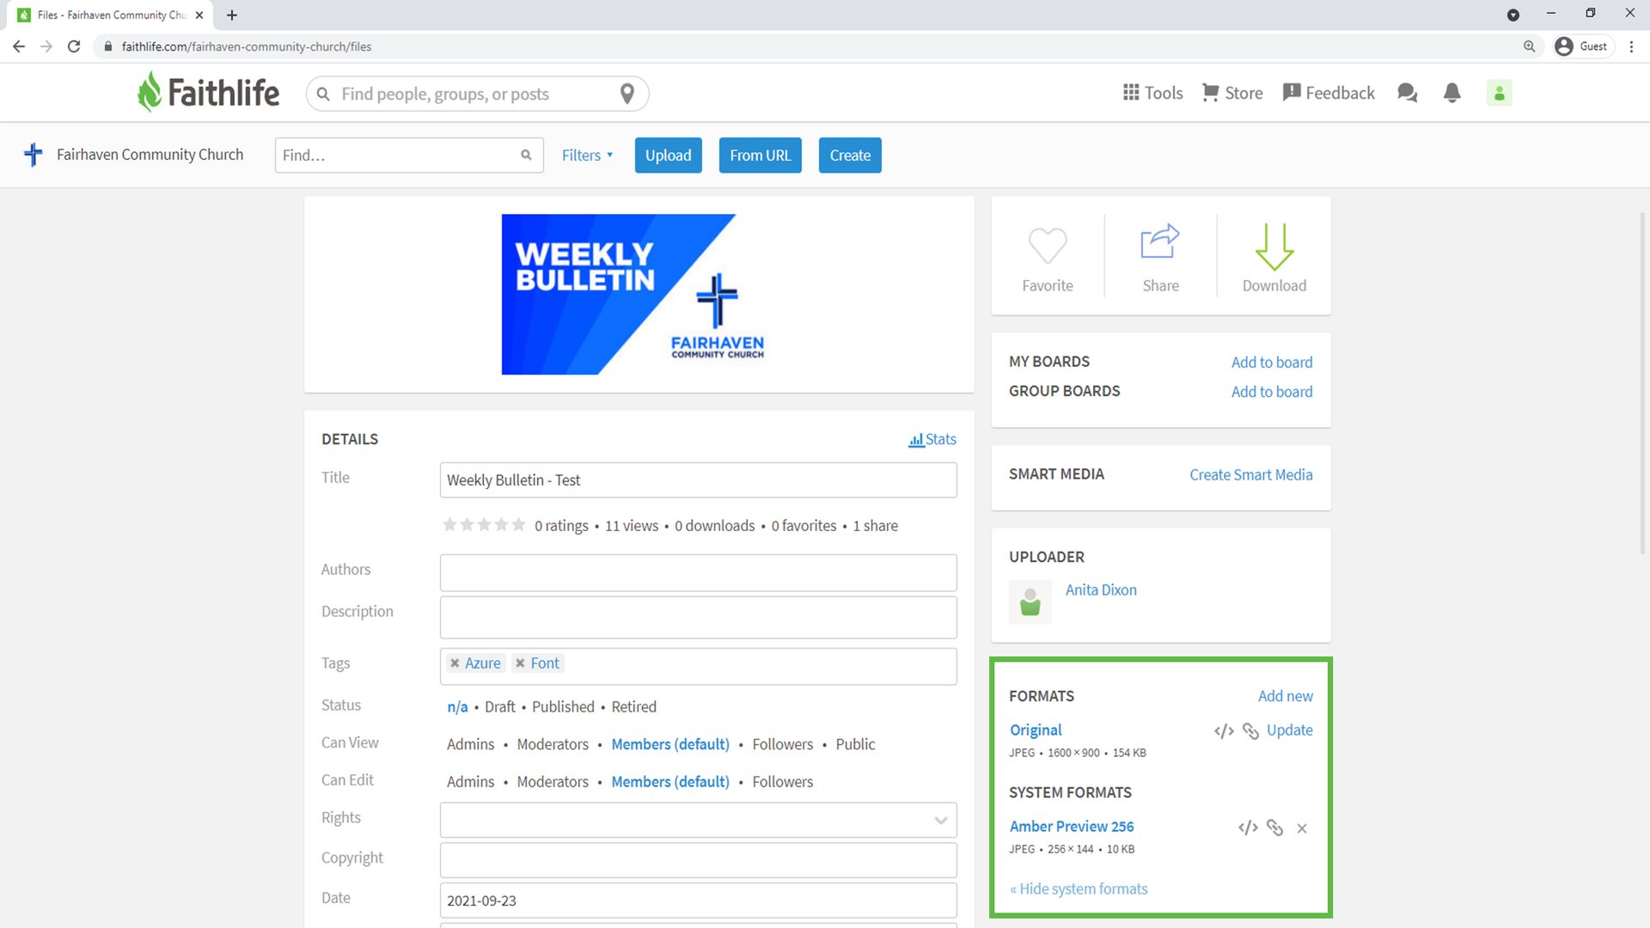Set Can Edit to Moderators
This screenshot has height=928, width=1650.
click(553, 782)
